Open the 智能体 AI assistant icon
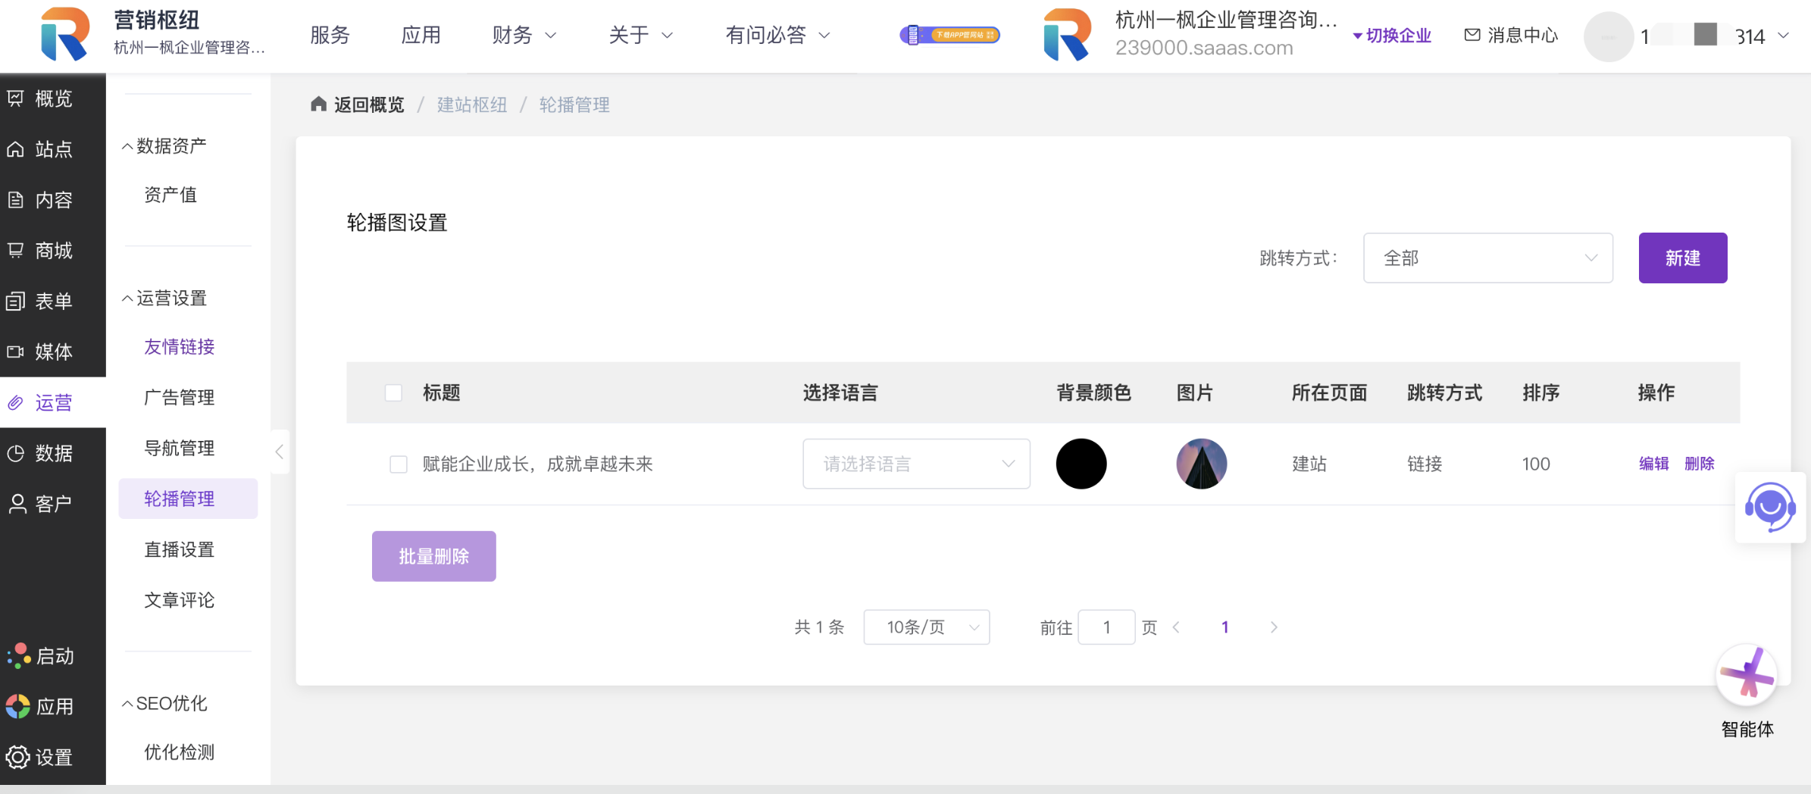The image size is (1811, 794). [x=1747, y=675]
